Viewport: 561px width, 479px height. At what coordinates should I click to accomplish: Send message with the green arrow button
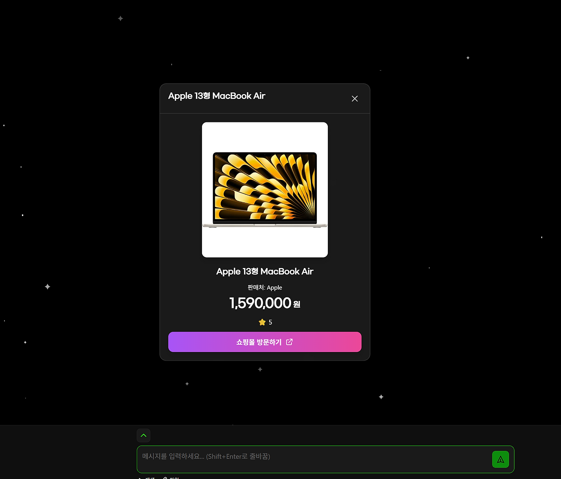click(501, 459)
